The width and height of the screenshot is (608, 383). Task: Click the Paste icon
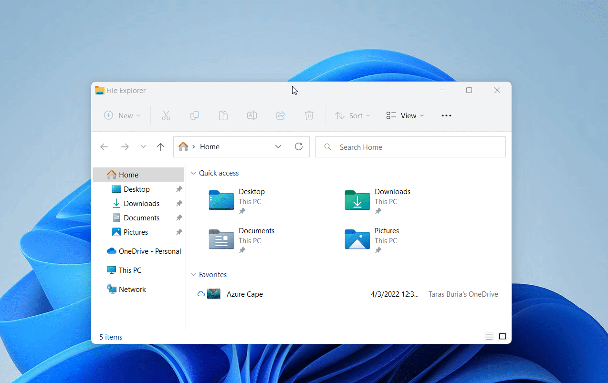[223, 115]
